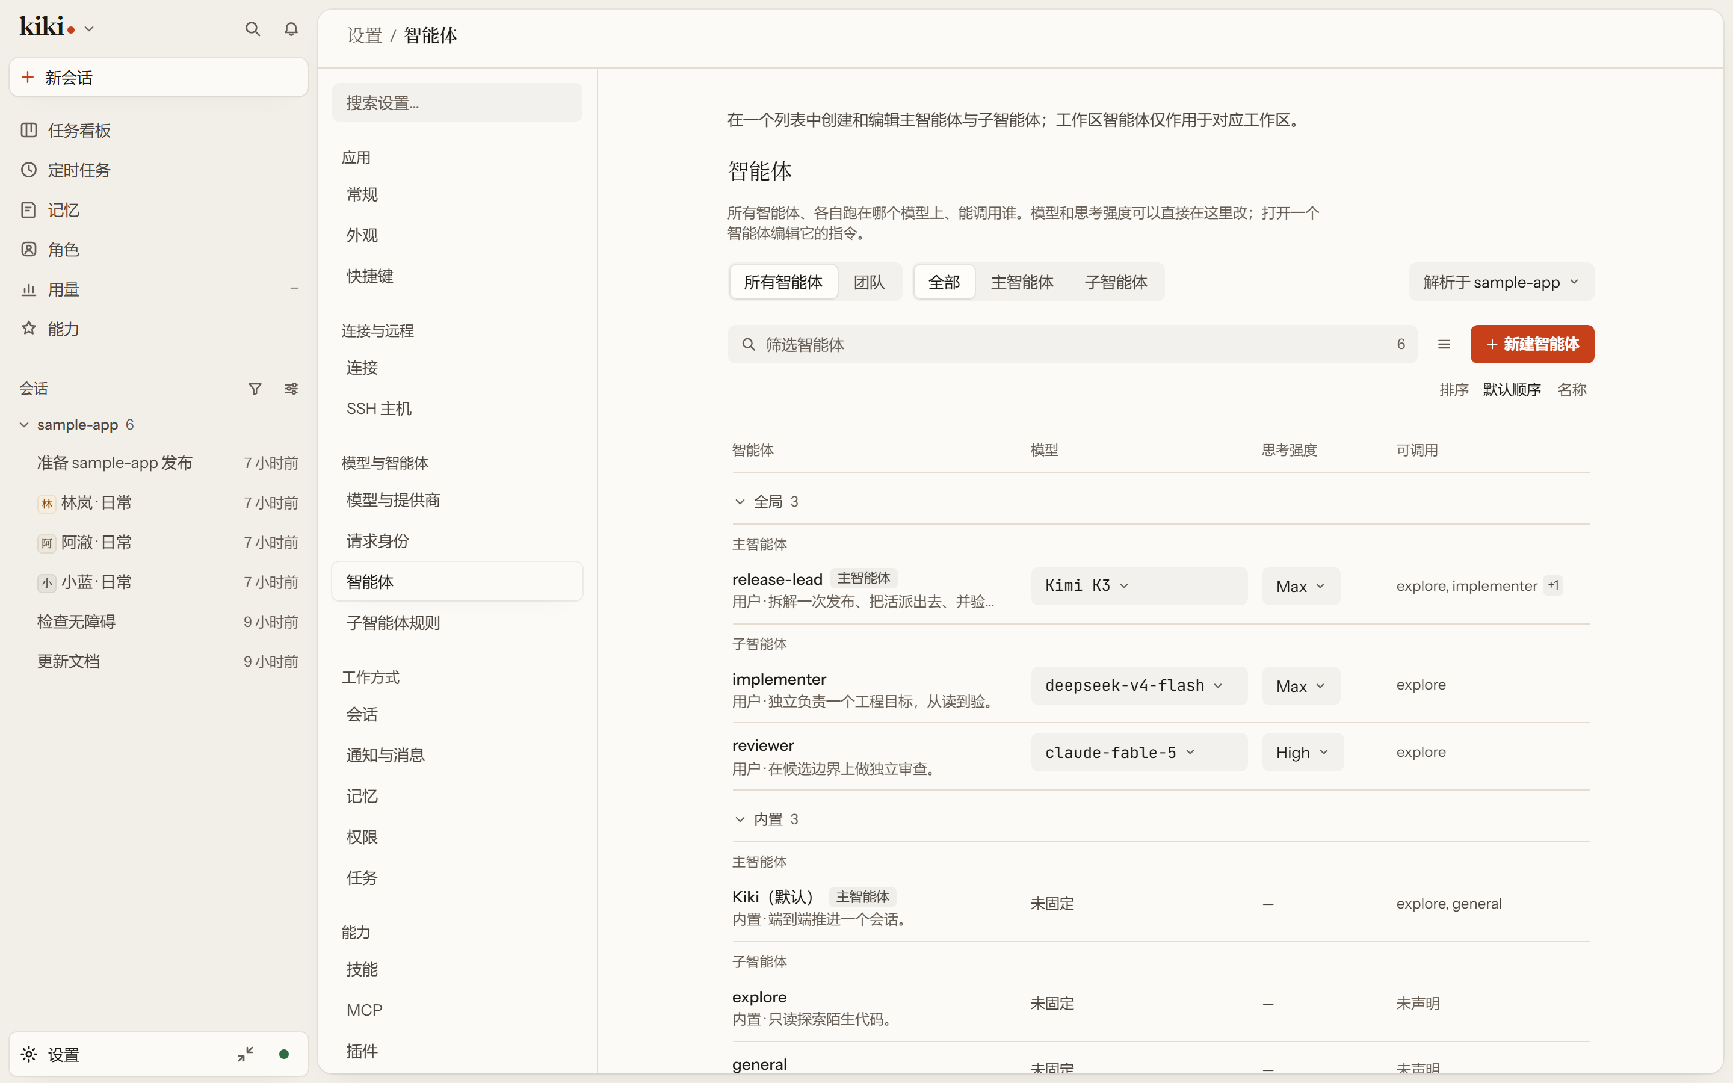1733x1083 pixels.
Task: Open the search magnifier in the sidebar header
Action: coord(252,29)
